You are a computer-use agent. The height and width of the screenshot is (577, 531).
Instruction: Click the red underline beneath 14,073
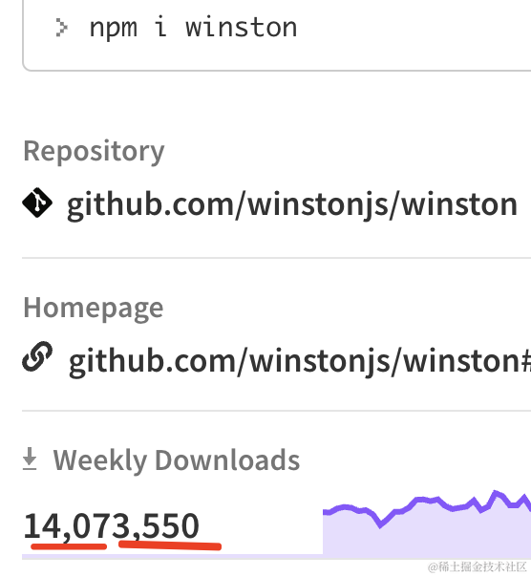click(x=69, y=546)
